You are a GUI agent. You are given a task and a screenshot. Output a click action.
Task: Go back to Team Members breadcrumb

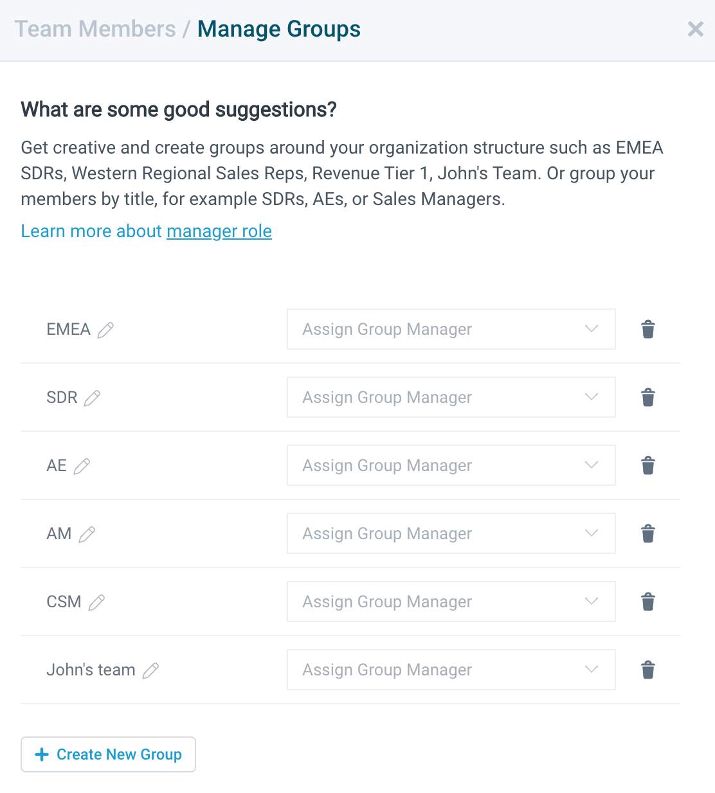click(x=95, y=30)
